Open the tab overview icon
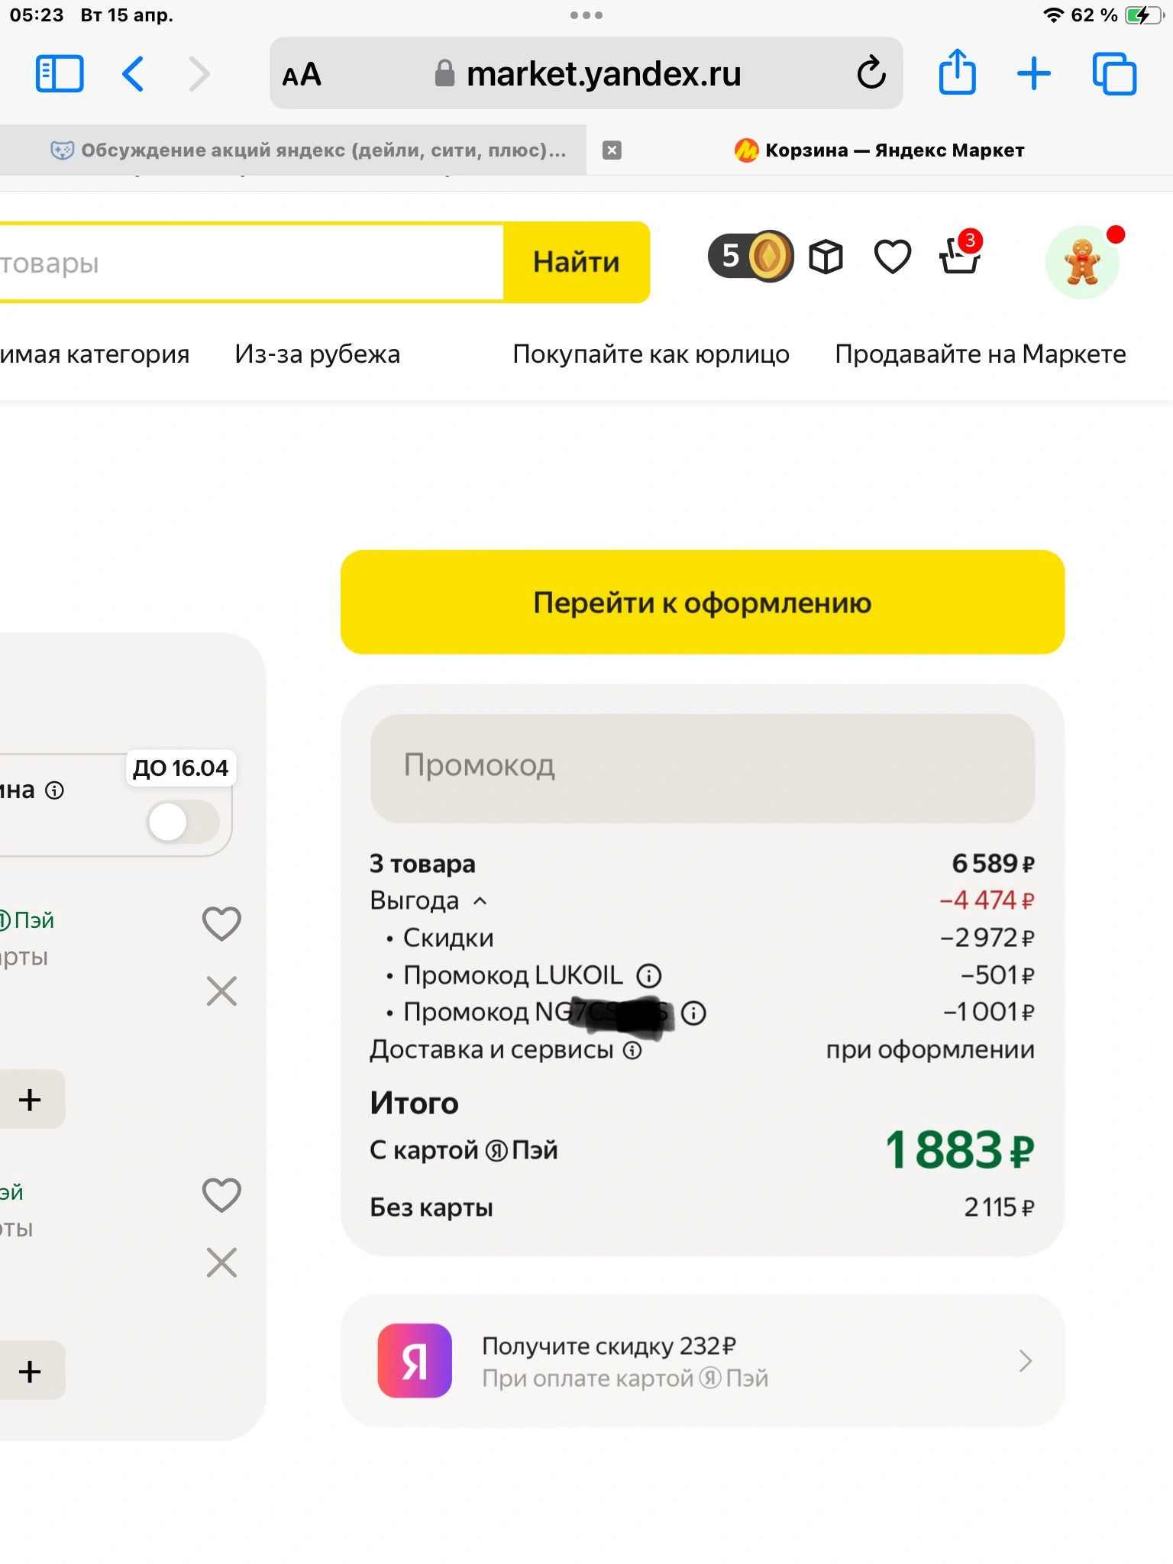The height and width of the screenshot is (1564, 1173). coord(1114,74)
